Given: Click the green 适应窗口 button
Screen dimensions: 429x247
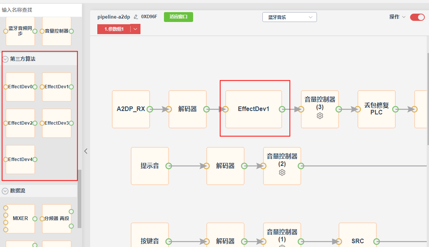Looking at the screenshot, I should pos(178,17).
